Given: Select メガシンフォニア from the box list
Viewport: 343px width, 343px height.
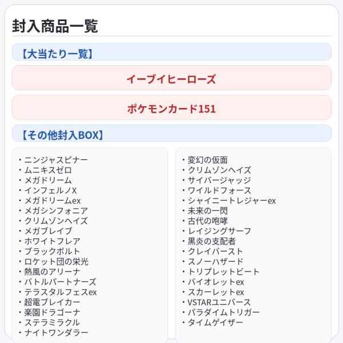Looking at the screenshot, I should pyautogui.click(x=56, y=210).
